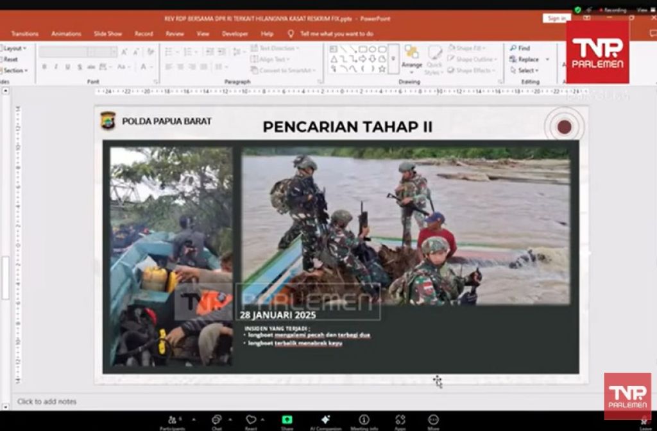Click the Find button
The width and height of the screenshot is (657, 431).
pyautogui.click(x=520, y=49)
